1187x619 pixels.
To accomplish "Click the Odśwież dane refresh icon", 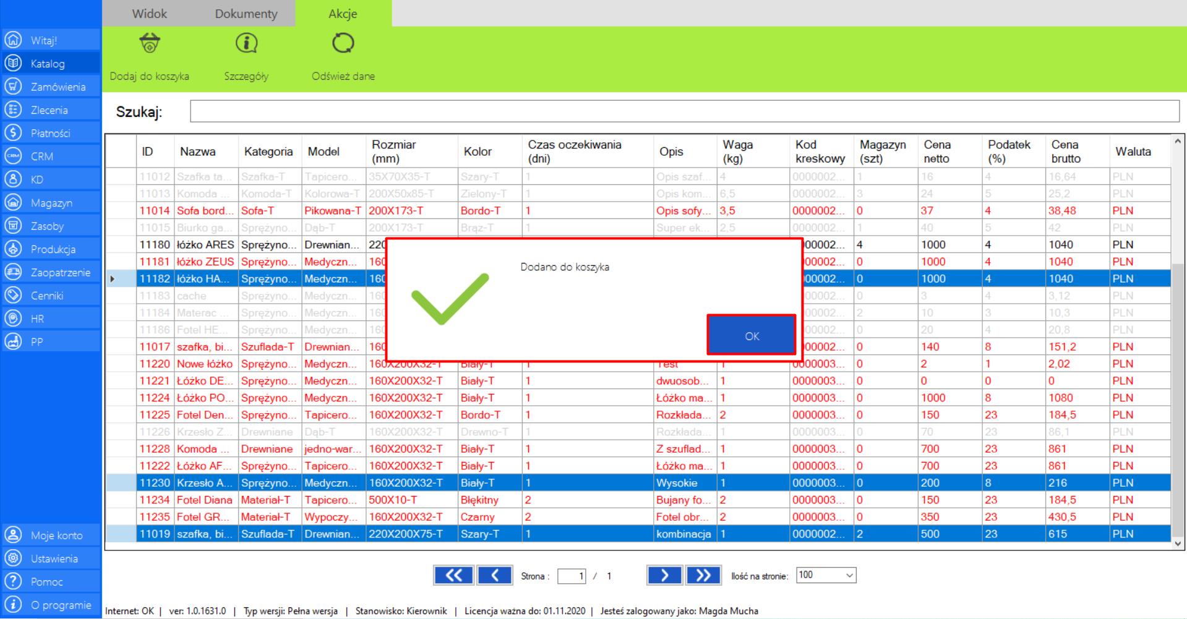I will (343, 44).
